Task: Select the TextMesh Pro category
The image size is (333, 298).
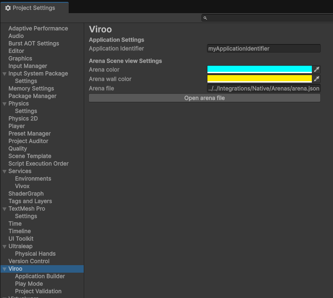Action: coord(27,209)
